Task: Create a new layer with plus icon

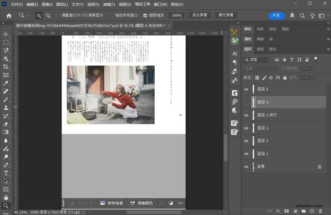Action: click(312, 211)
